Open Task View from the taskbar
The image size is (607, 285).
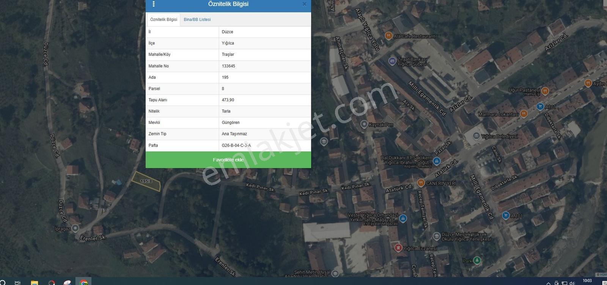(x=17, y=283)
